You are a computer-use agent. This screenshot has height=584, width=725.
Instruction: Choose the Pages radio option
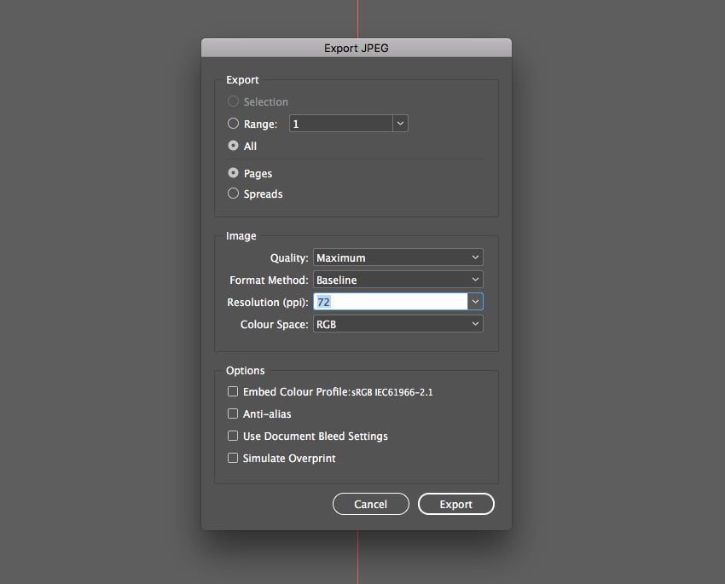point(233,173)
